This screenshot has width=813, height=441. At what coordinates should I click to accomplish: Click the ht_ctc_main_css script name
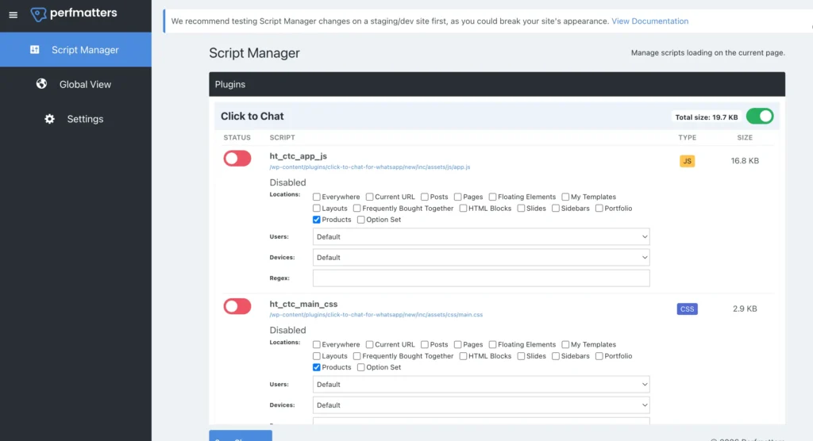point(303,305)
